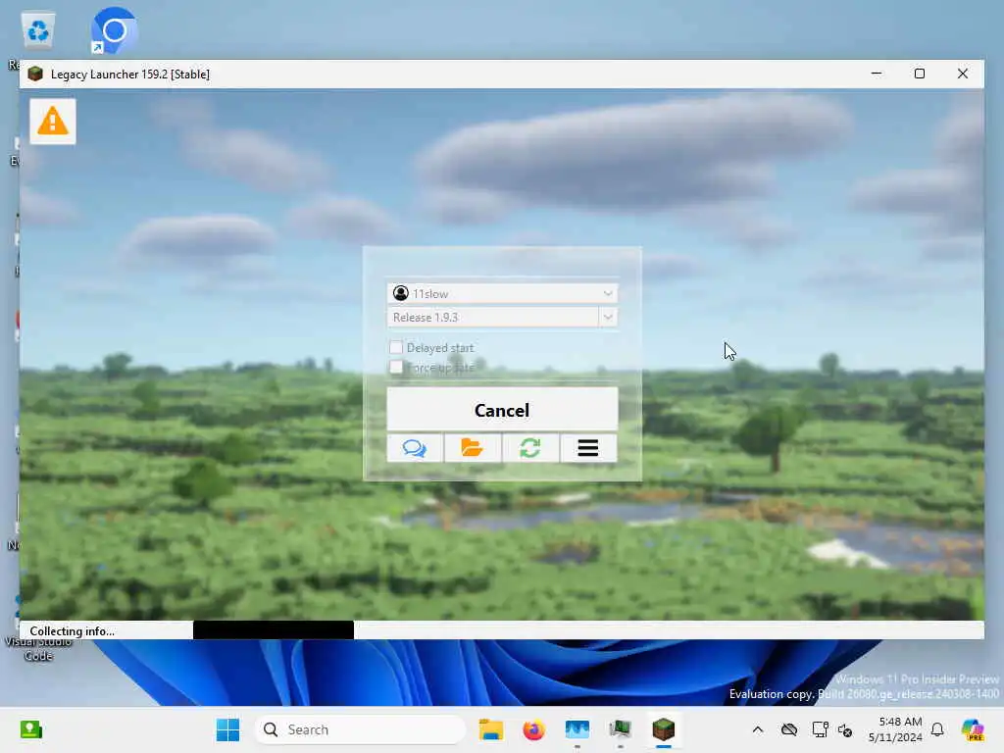1004x753 pixels.
Task: Click the launch progress bar
Action: point(502,630)
